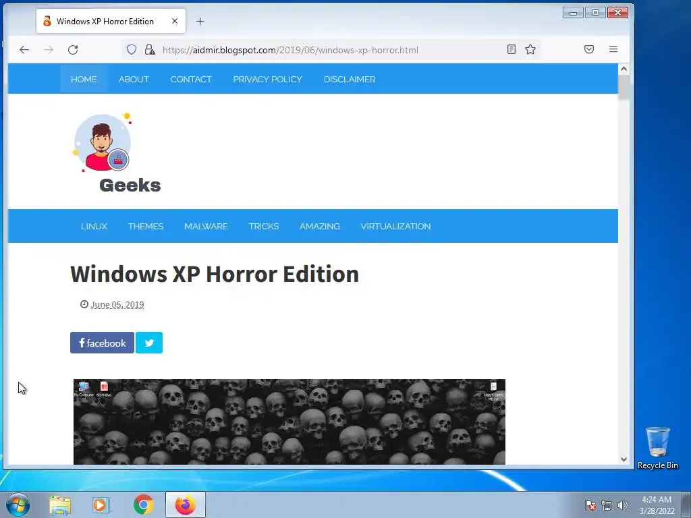Open the skull wallpaper screenshot image
The image size is (691, 518).
(x=289, y=422)
